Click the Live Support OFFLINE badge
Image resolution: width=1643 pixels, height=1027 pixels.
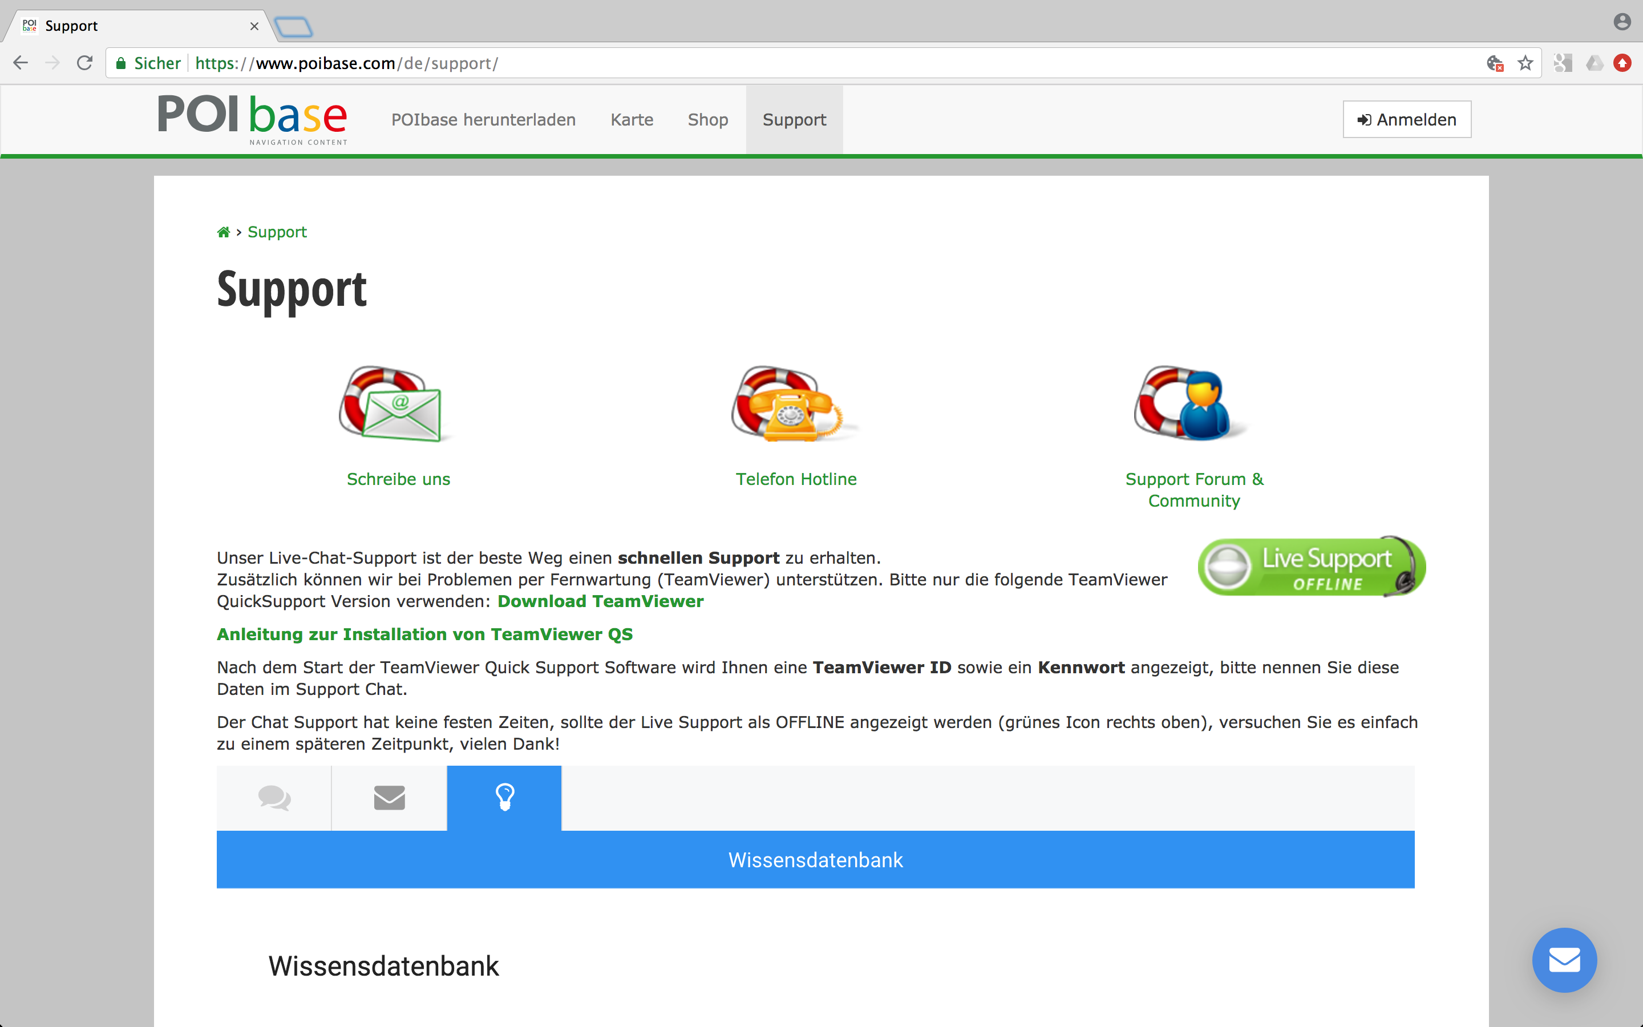point(1312,567)
